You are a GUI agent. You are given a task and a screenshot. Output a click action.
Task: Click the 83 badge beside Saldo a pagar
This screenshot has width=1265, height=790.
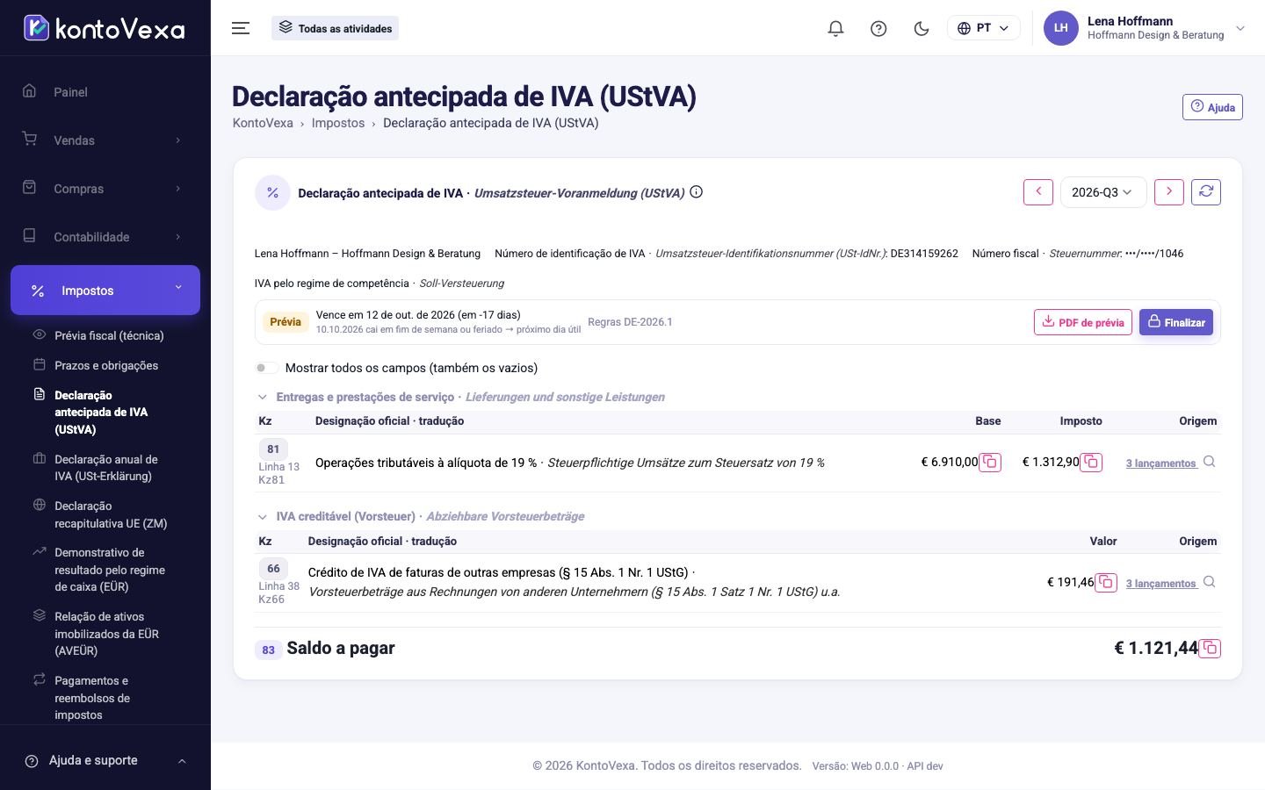point(268,650)
